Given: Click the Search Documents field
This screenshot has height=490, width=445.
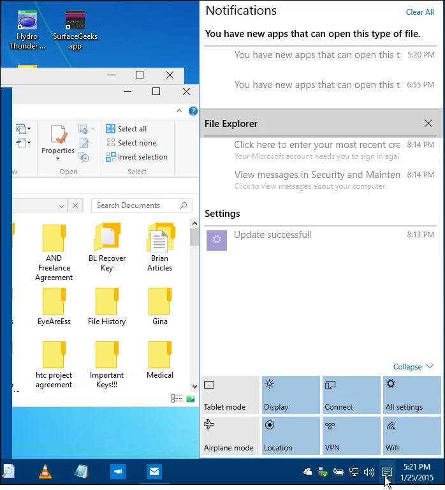Looking at the screenshot, I should 136,205.
